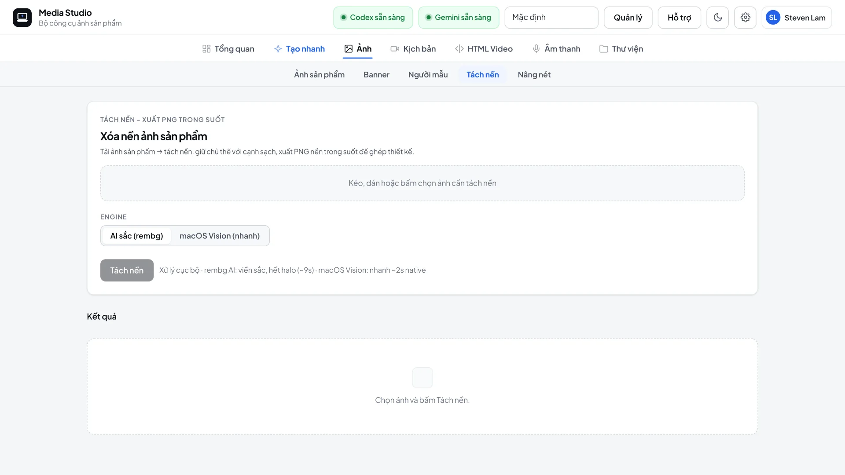845x475 pixels.
Task: Click the Chọn ảnh và bấm Tách nền text
Action: 422,400
